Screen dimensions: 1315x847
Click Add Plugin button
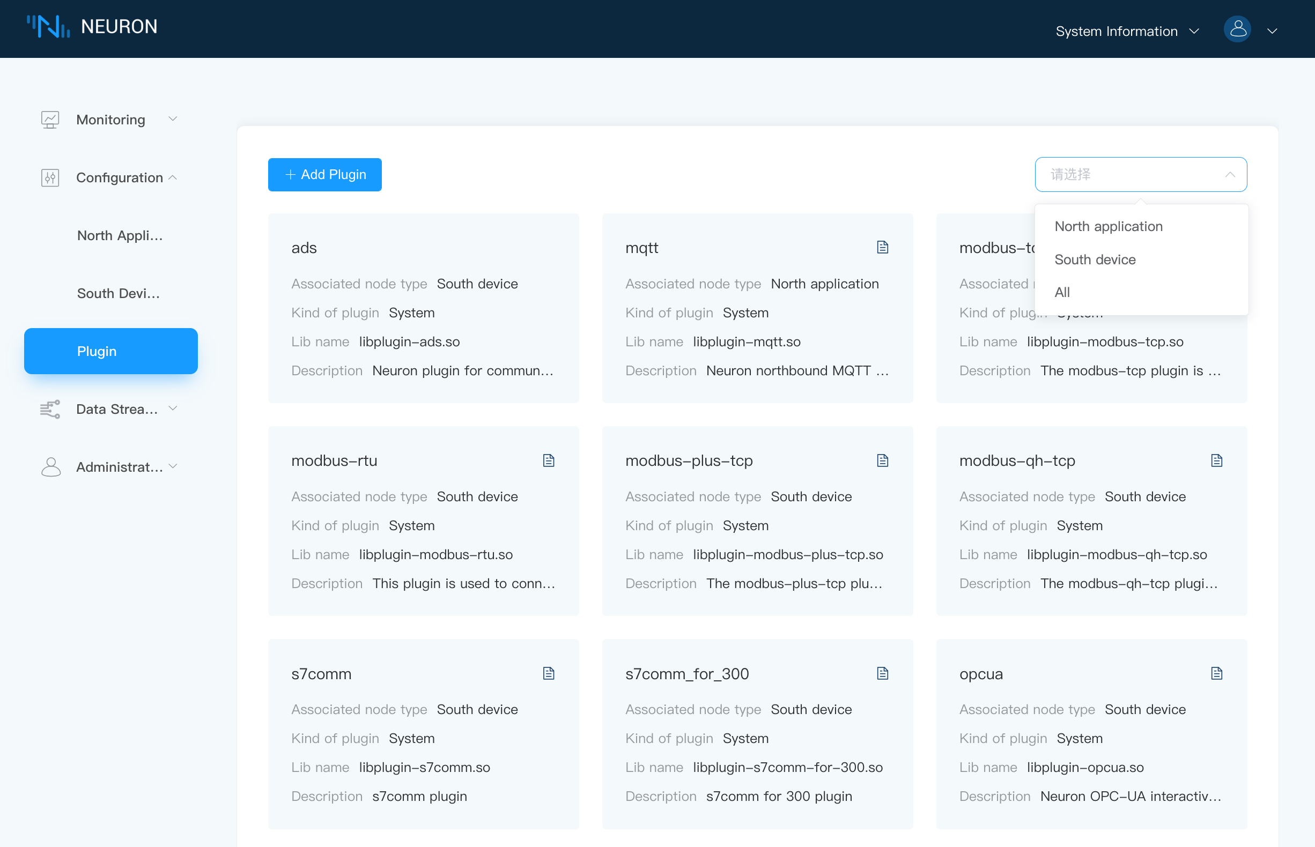point(324,174)
